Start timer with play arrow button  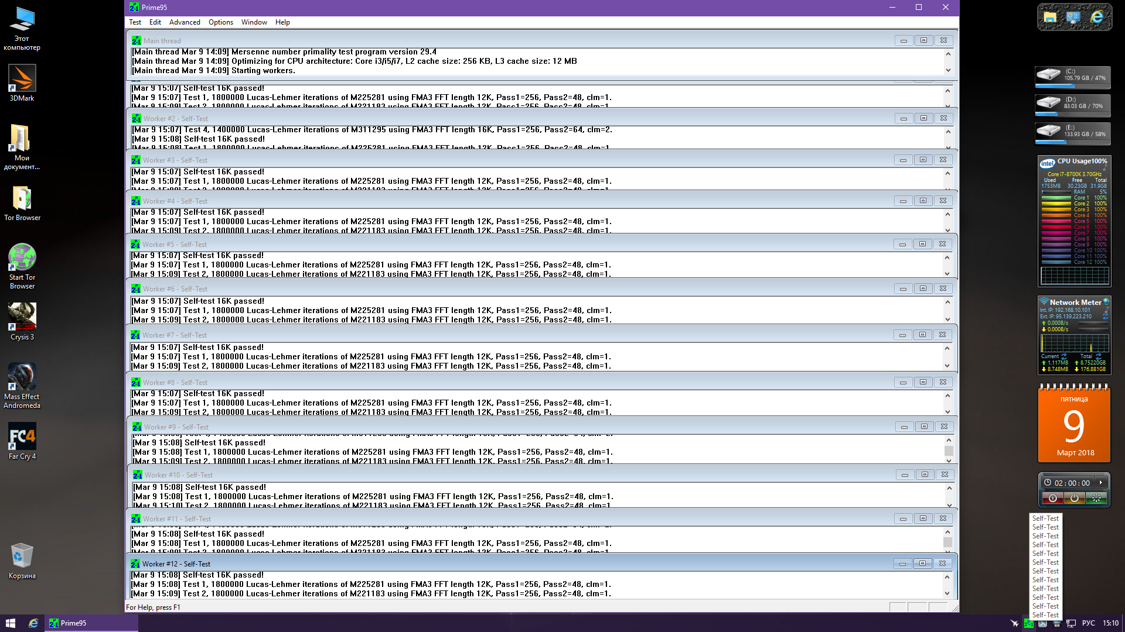pyautogui.click(x=1101, y=483)
